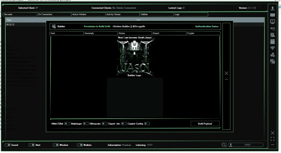Toggle the Sound checkbox in bottom bar
This screenshot has width=281, height=153.
8,145
